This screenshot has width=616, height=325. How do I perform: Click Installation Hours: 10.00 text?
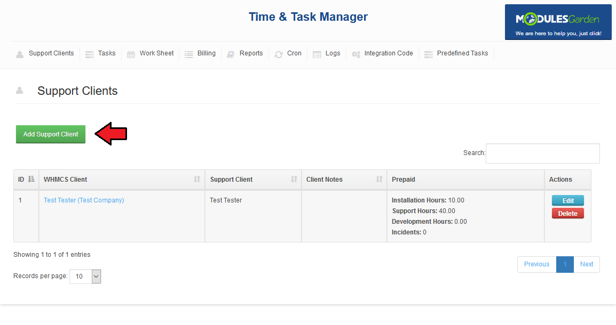coord(428,200)
